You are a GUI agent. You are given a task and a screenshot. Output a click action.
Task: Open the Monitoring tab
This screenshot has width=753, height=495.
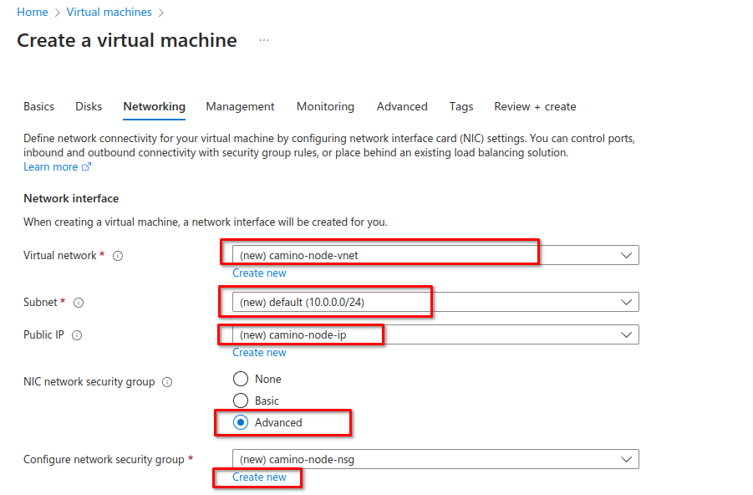[325, 106]
